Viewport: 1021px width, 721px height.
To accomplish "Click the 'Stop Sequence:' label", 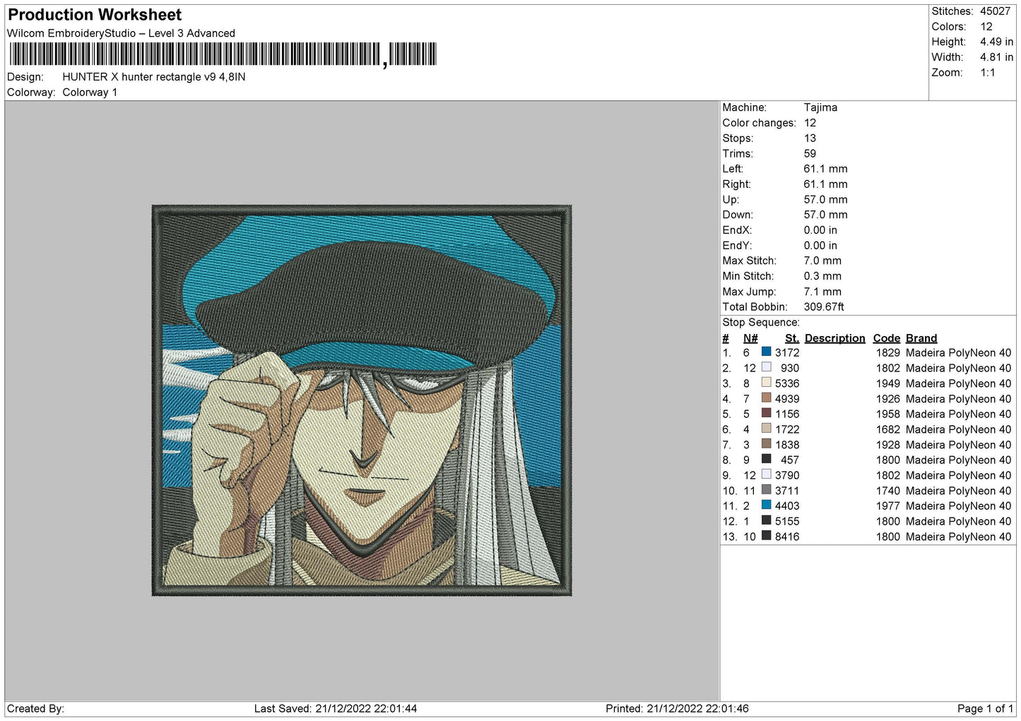I will tap(761, 323).
